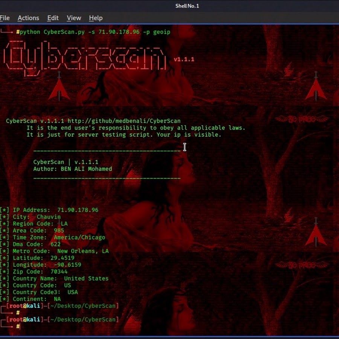Click the red 'v1.1.1' label beside the logo

pos(184,59)
